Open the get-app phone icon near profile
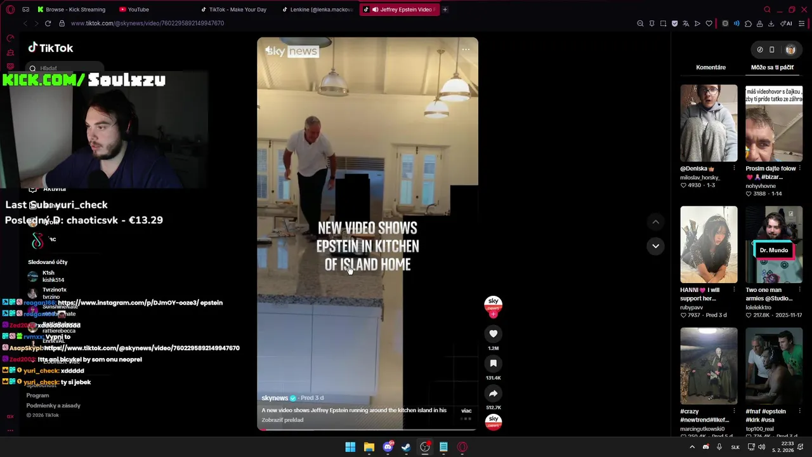 coord(771,50)
